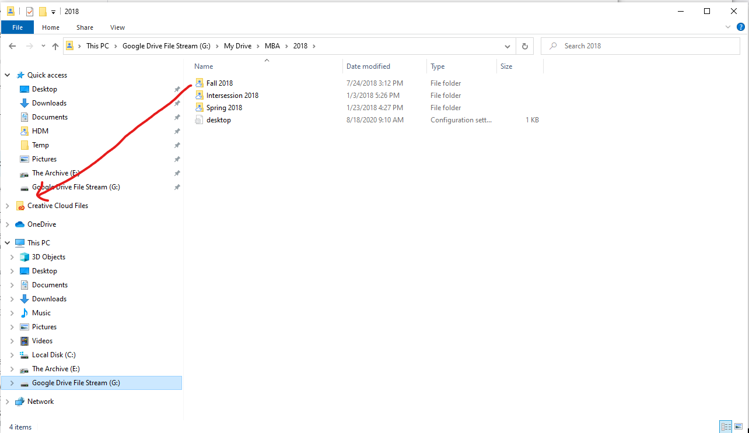Expand 3D Objects under This PC
Viewport: 749px width, 433px height.
pyautogui.click(x=12, y=257)
